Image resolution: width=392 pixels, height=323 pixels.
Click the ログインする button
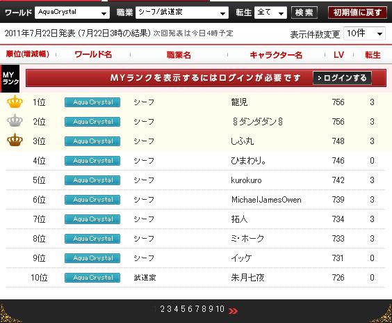(342, 78)
